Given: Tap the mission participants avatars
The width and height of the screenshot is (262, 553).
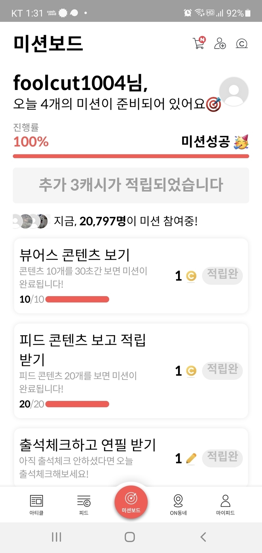Looking at the screenshot, I should click(31, 221).
